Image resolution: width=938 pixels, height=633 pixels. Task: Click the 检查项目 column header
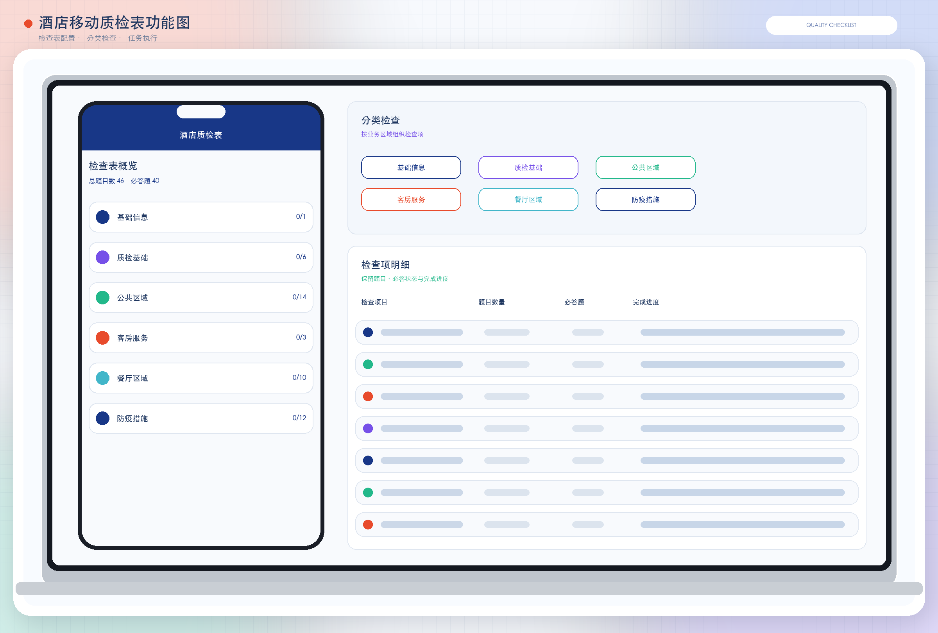click(374, 302)
